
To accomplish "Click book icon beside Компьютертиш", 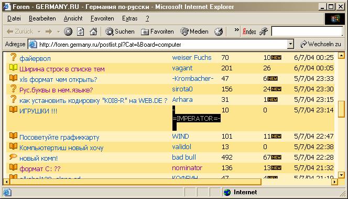I will (x=13, y=146).
